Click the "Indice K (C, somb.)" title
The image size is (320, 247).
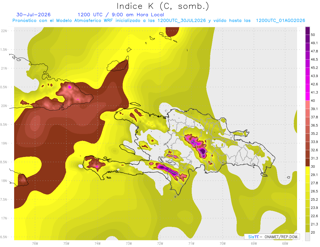click(163, 6)
